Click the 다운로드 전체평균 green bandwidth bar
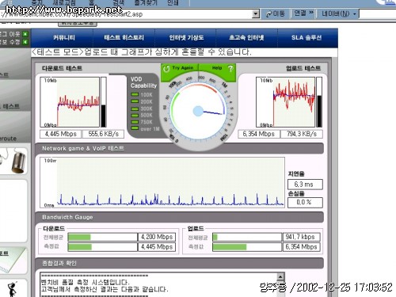This screenshot has width=396, height=297. (x=79, y=237)
